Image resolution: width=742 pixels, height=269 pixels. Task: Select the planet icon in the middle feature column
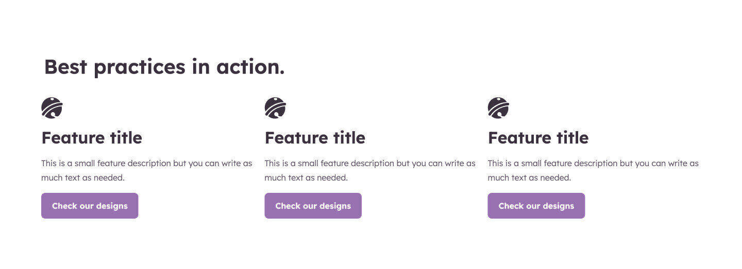[x=275, y=108]
